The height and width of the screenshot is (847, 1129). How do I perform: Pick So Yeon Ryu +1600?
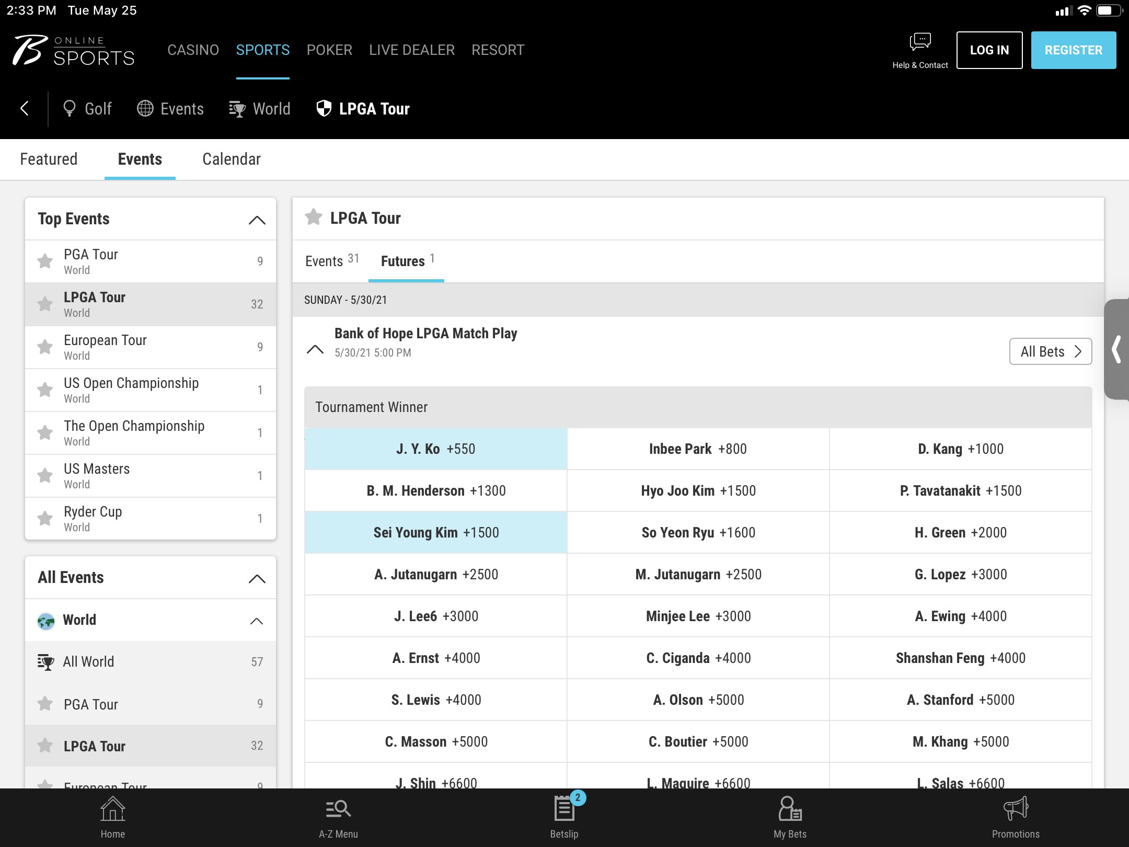tap(698, 533)
